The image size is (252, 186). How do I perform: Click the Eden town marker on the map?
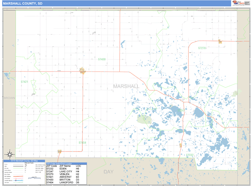tap(181, 145)
